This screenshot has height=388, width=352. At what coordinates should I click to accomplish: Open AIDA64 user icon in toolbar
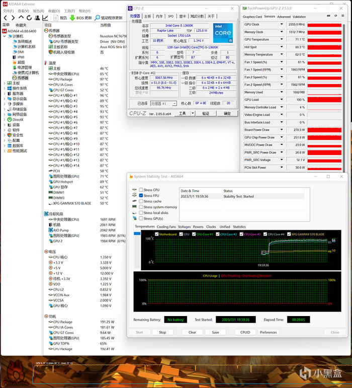37,18
